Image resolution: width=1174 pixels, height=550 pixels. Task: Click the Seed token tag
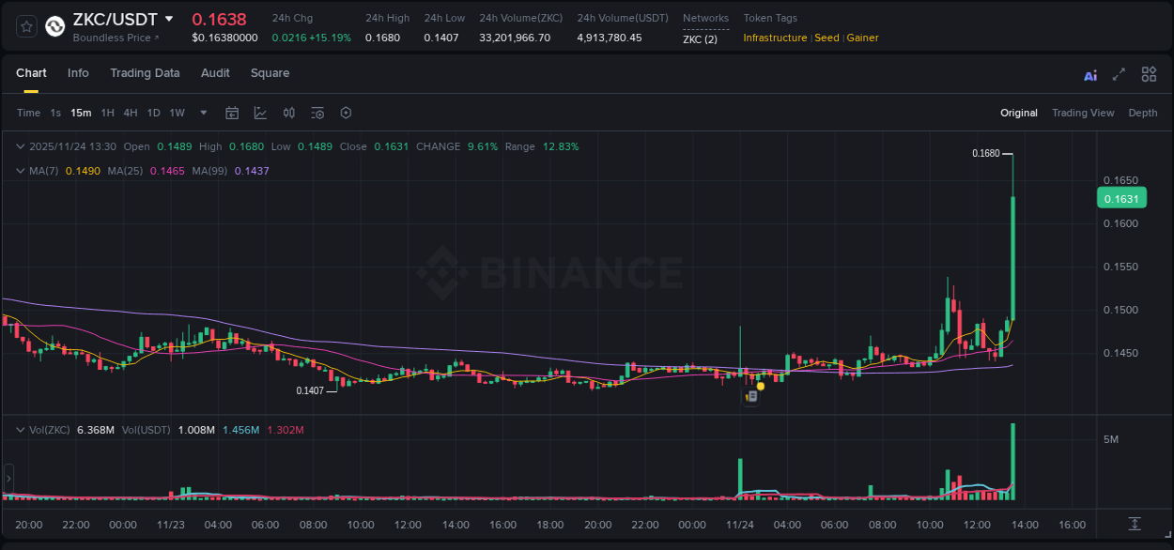point(826,38)
